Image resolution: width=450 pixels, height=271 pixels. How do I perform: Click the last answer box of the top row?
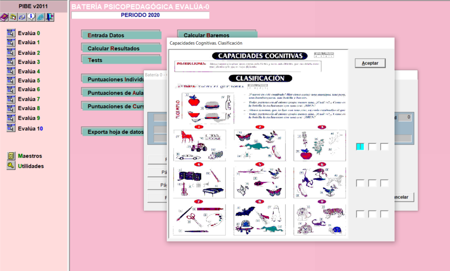click(x=384, y=146)
